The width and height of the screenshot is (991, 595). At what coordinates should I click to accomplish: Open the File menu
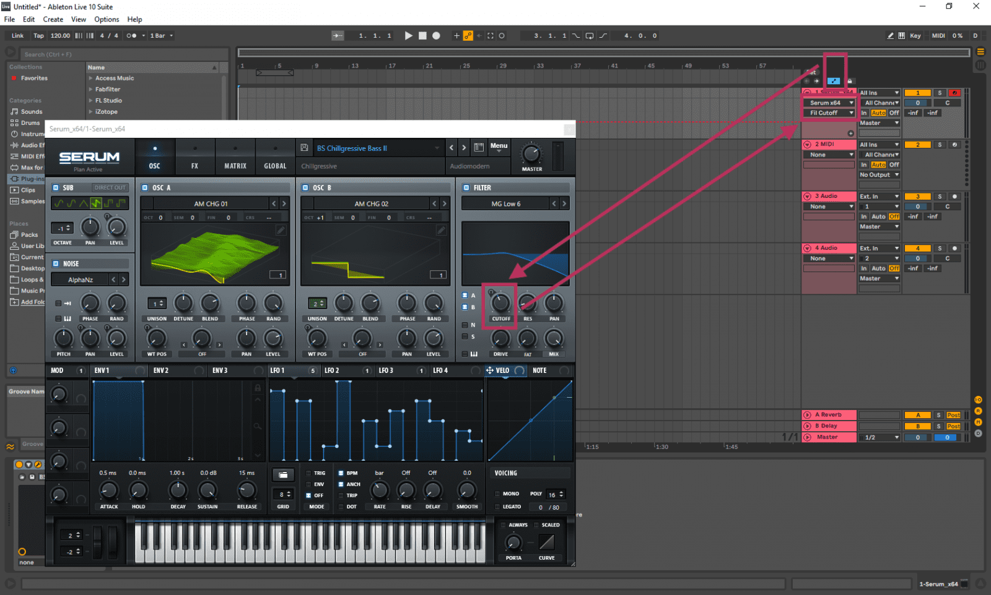[9, 19]
